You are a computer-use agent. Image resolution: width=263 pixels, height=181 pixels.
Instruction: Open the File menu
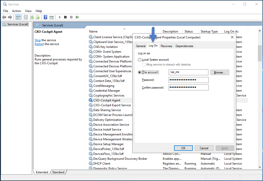[6, 11]
